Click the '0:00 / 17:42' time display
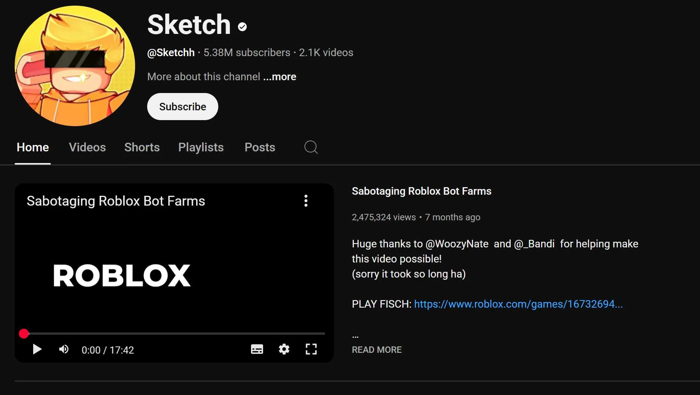 [x=108, y=350]
